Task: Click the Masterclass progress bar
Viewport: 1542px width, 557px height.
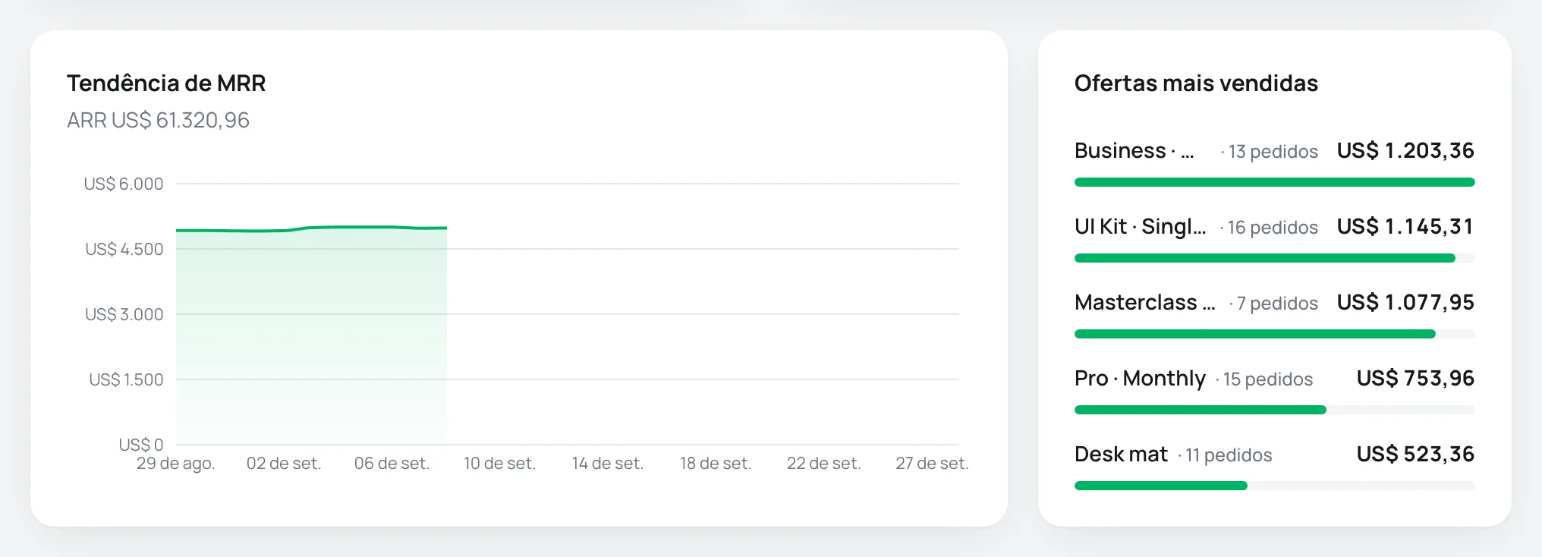Action: pos(1274,334)
